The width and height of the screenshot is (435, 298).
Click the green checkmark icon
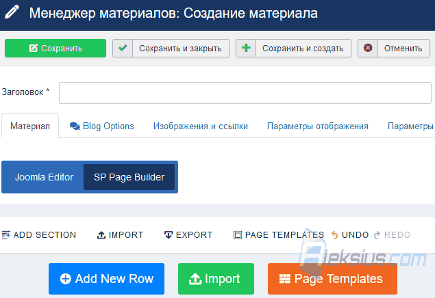[123, 48]
